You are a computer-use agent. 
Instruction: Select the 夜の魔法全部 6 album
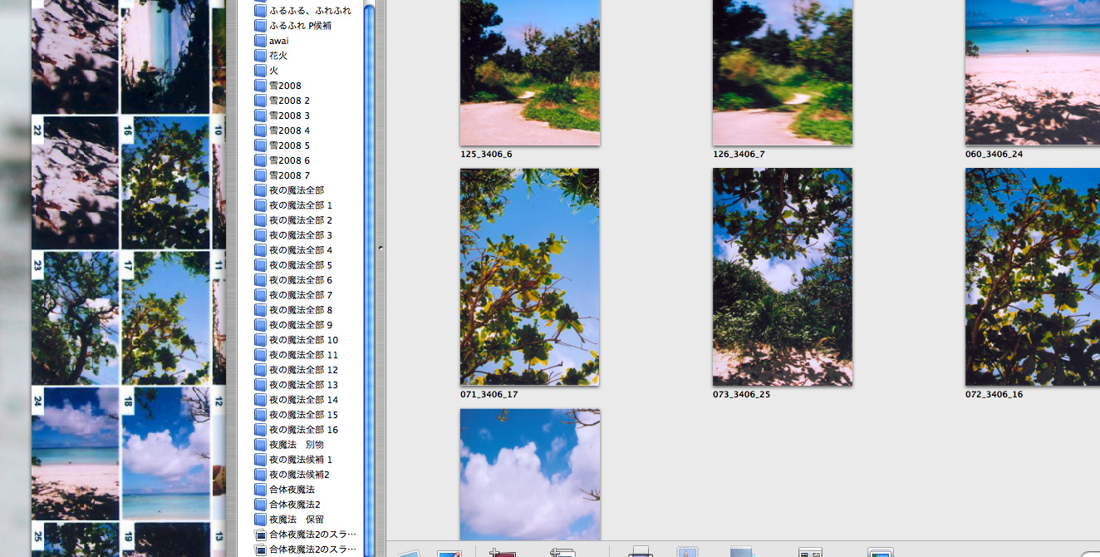(x=301, y=280)
